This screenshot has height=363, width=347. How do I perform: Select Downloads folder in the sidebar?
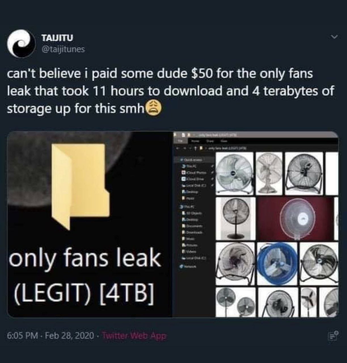click(194, 232)
